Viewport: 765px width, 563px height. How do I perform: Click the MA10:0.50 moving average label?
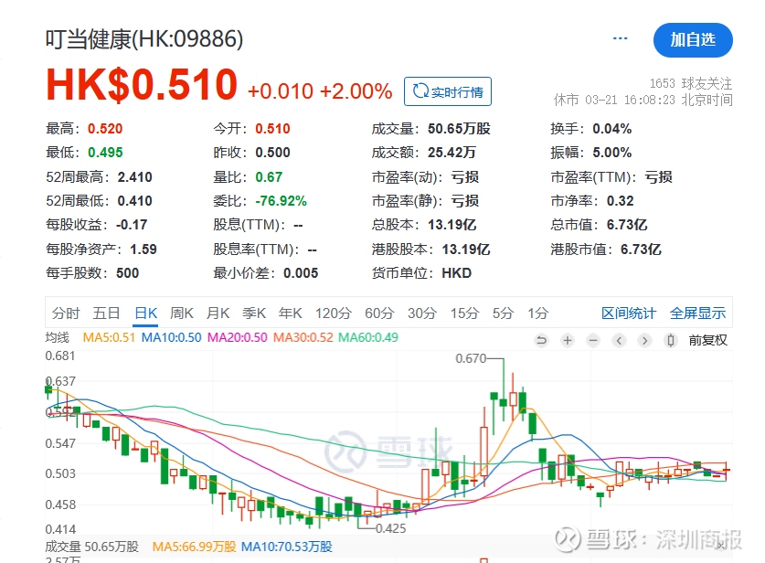pyautogui.click(x=171, y=337)
